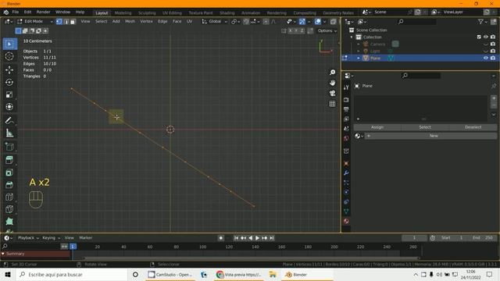Screen dimensions: 500x281
Task: Enable face select mode
Action: (x=73, y=21)
